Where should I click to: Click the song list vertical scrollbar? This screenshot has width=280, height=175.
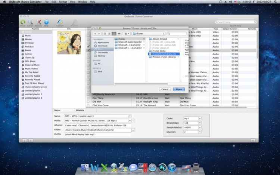pyautogui.click(x=257, y=45)
